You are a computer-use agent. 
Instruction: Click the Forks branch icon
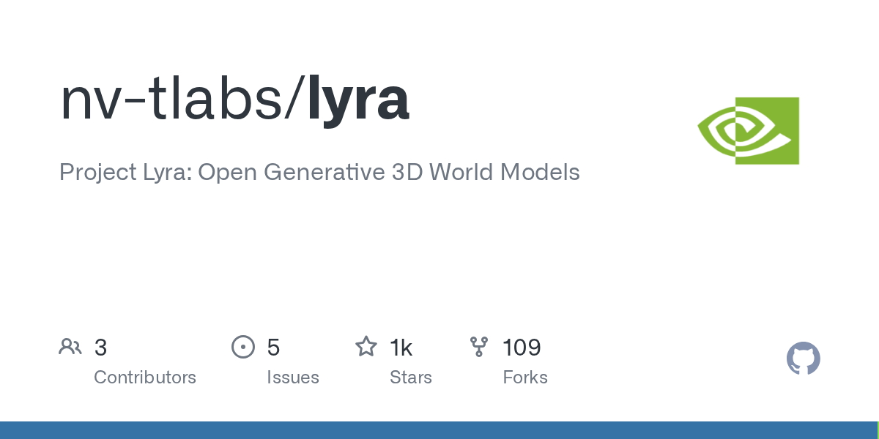pyautogui.click(x=479, y=347)
